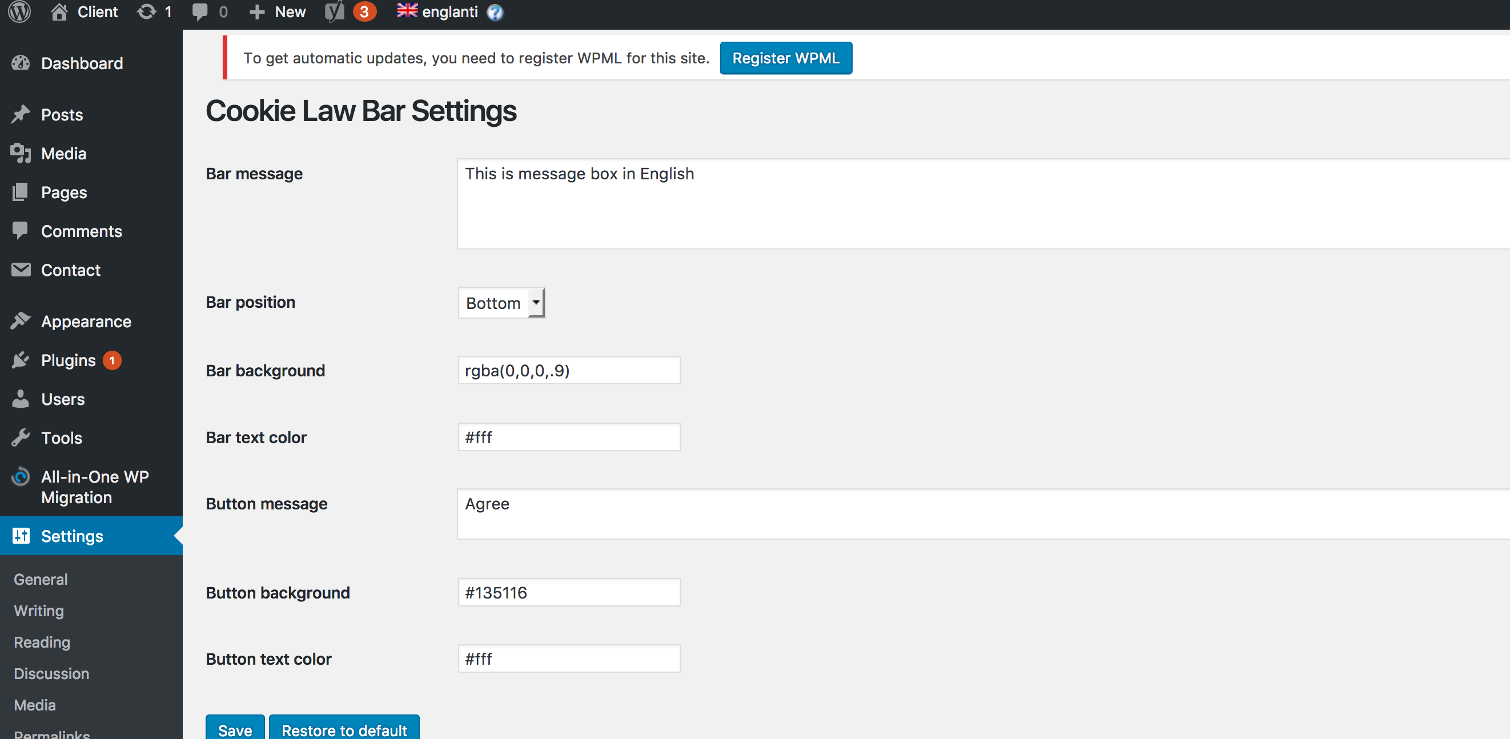
Task: Click the Plugins update badge showing 1
Action: click(x=112, y=360)
